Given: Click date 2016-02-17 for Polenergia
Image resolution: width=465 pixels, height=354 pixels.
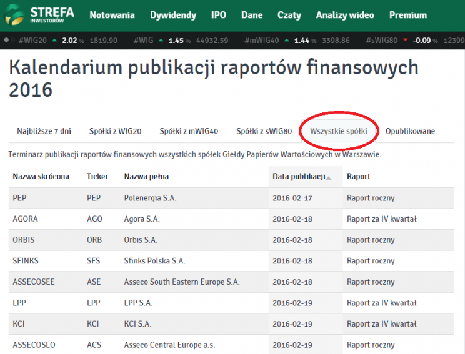Looking at the screenshot, I should (292, 198).
